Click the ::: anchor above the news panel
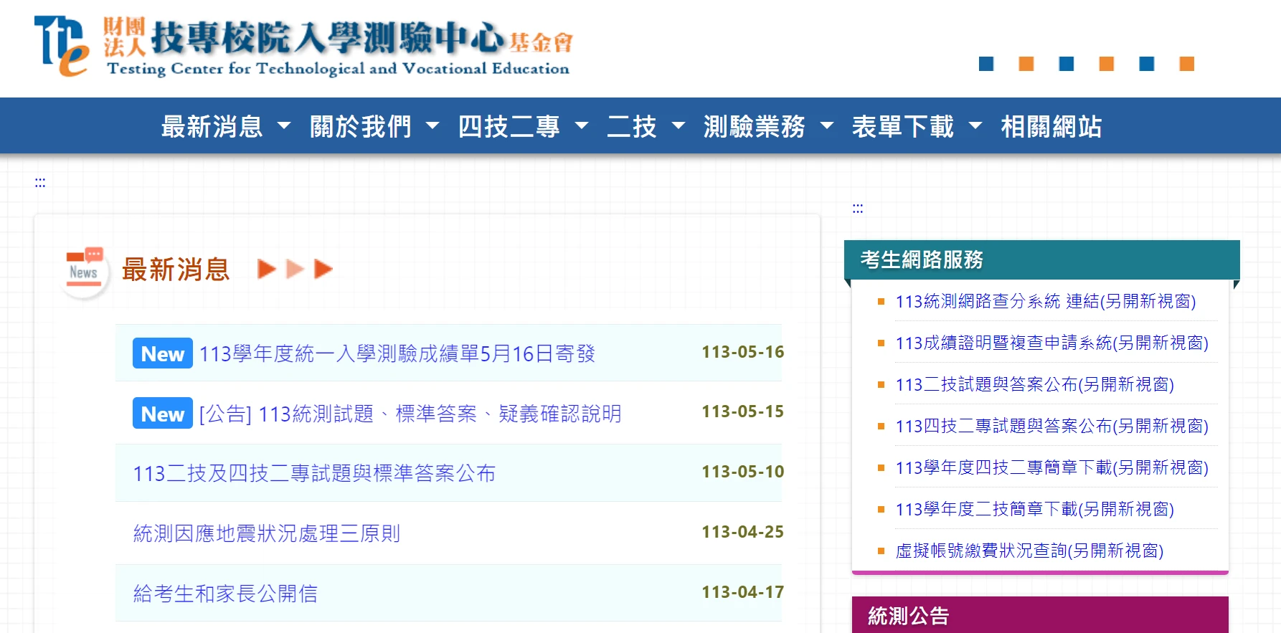The image size is (1281, 633). pos(40,183)
